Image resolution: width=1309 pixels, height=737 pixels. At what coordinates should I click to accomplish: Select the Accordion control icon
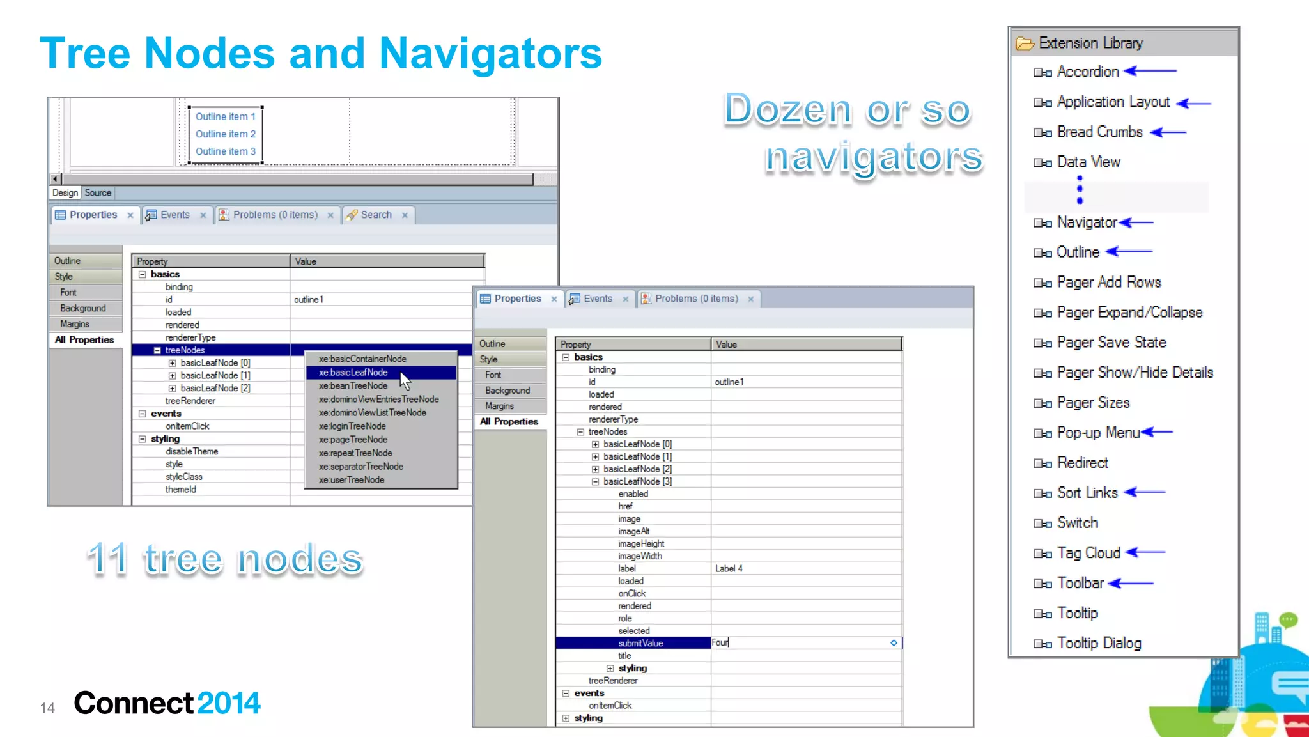coord(1042,72)
